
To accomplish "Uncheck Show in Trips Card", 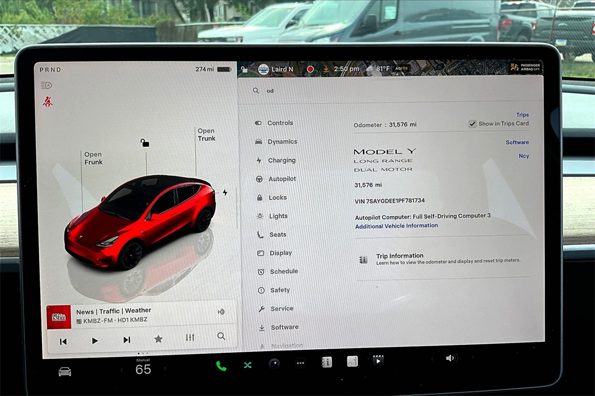I will (x=472, y=123).
